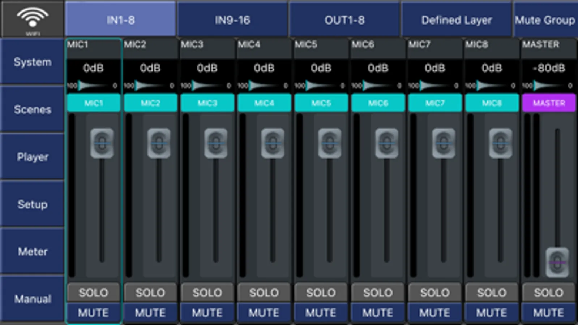This screenshot has height=325, width=578.
Task: Click the MASTER fader knob
Action: point(557,262)
